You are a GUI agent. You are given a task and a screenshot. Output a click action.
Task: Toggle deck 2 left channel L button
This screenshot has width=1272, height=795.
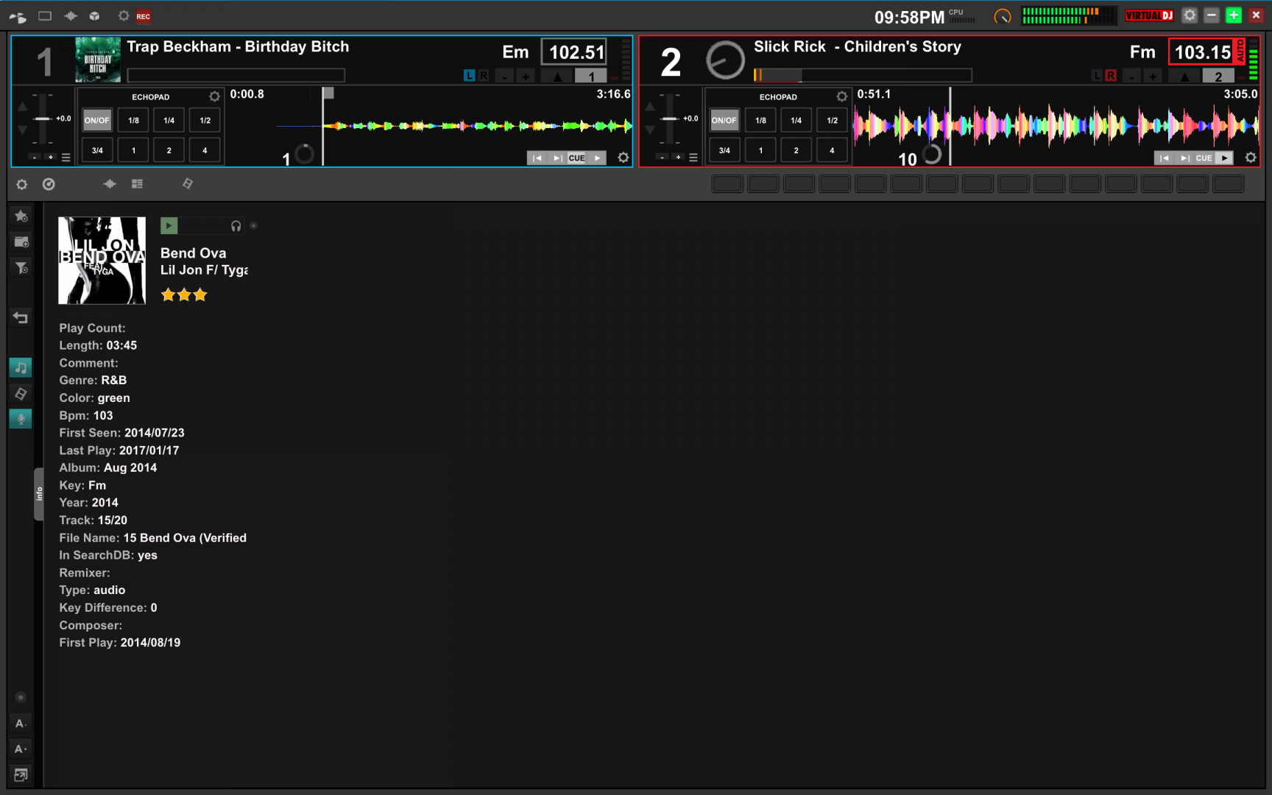tap(1097, 75)
